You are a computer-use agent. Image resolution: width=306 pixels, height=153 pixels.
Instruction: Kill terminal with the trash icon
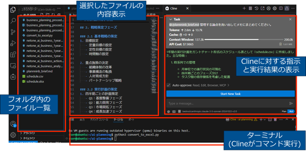click(x=275, y=120)
